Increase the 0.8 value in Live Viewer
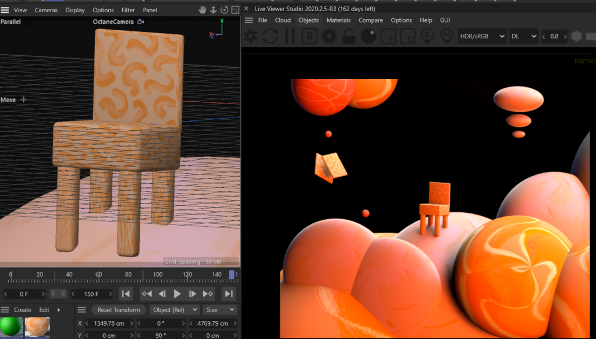Screen dimensions: 596x339 [x=565, y=37]
